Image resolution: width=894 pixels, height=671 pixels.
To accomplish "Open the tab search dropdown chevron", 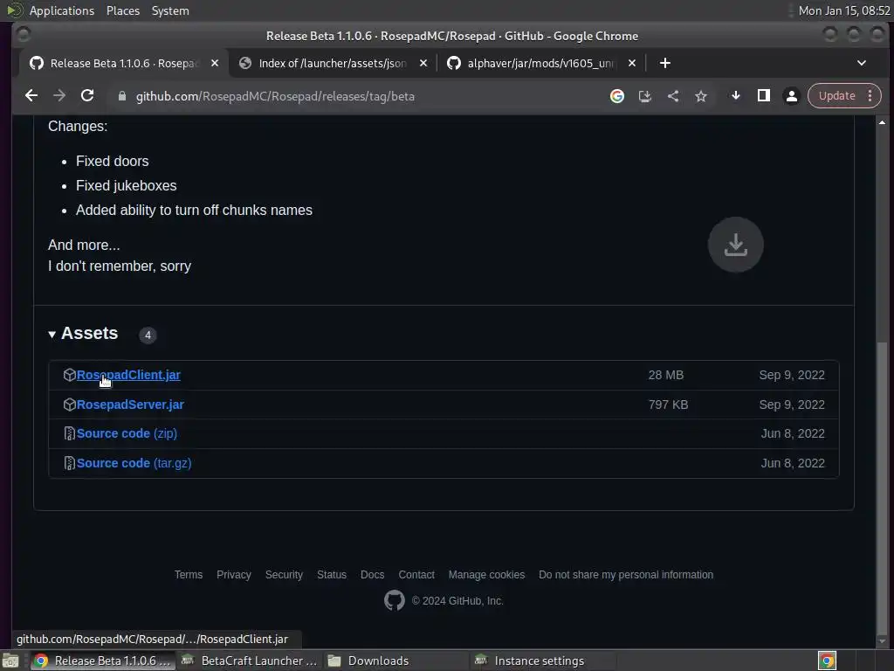I will coord(862,63).
